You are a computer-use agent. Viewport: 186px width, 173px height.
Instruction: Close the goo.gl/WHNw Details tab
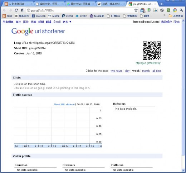(155, 4)
